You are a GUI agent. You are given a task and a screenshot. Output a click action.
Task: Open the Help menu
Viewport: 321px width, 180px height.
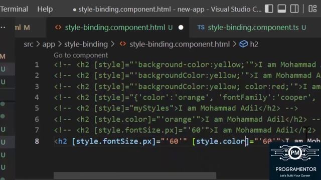(x=45, y=9)
